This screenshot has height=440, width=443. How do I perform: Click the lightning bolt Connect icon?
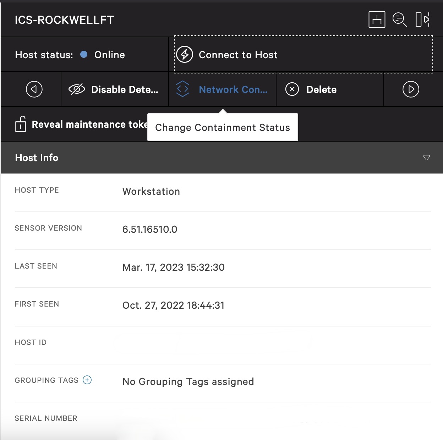click(x=185, y=55)
